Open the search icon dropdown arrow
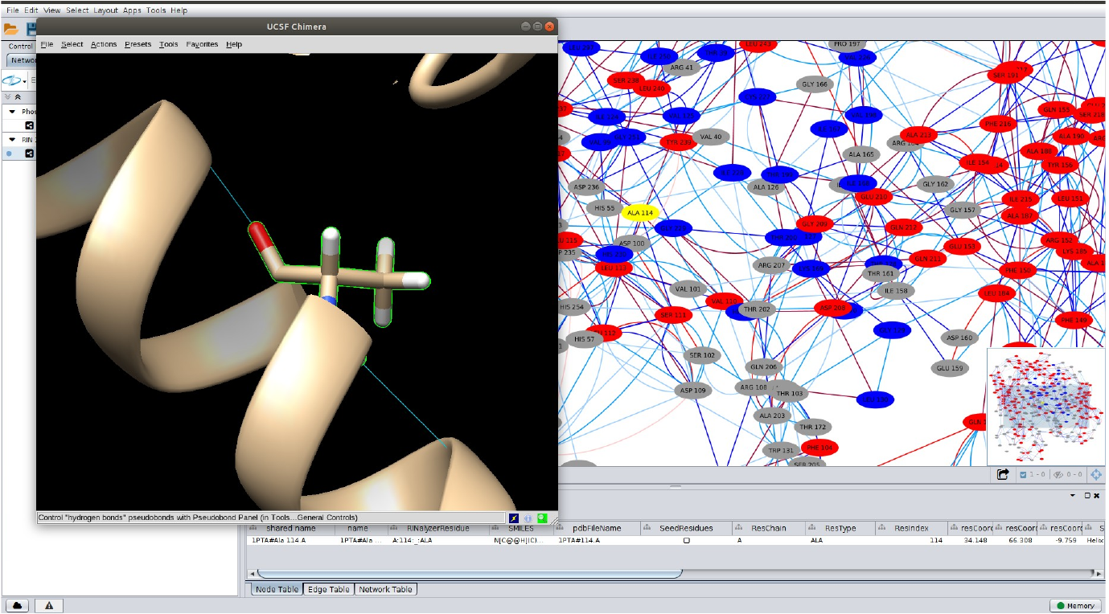1109x614 pixels. point(25,81)
